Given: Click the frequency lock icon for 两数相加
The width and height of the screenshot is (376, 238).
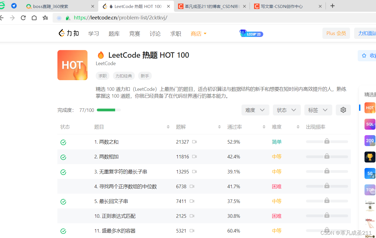Looking at the screenshot, I should [327, 156].
